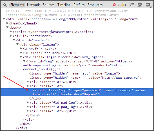Select hidden input named r
The width and height of the screenshot is (154, 131).
coord(86,78)
